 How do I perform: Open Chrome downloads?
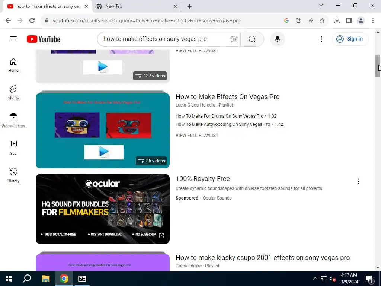[x=337, y=21]
